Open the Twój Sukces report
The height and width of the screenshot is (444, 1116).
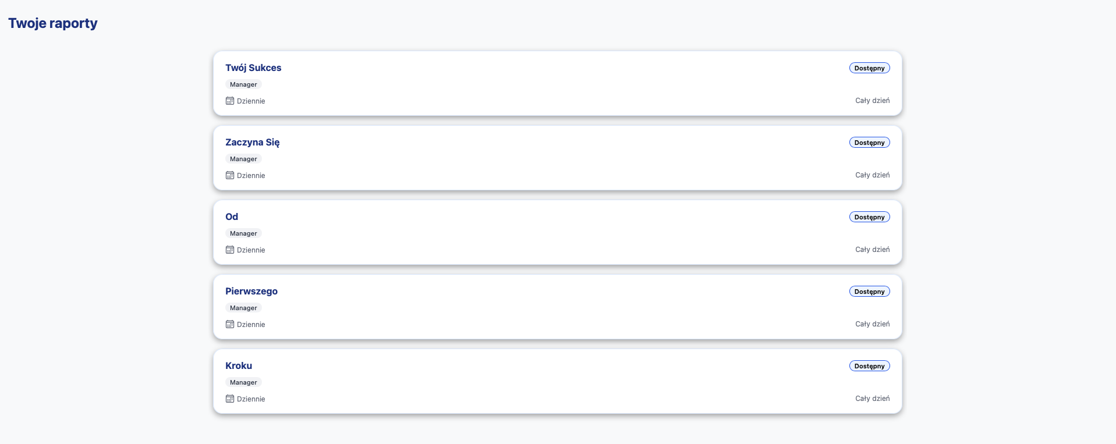[253, 68]
